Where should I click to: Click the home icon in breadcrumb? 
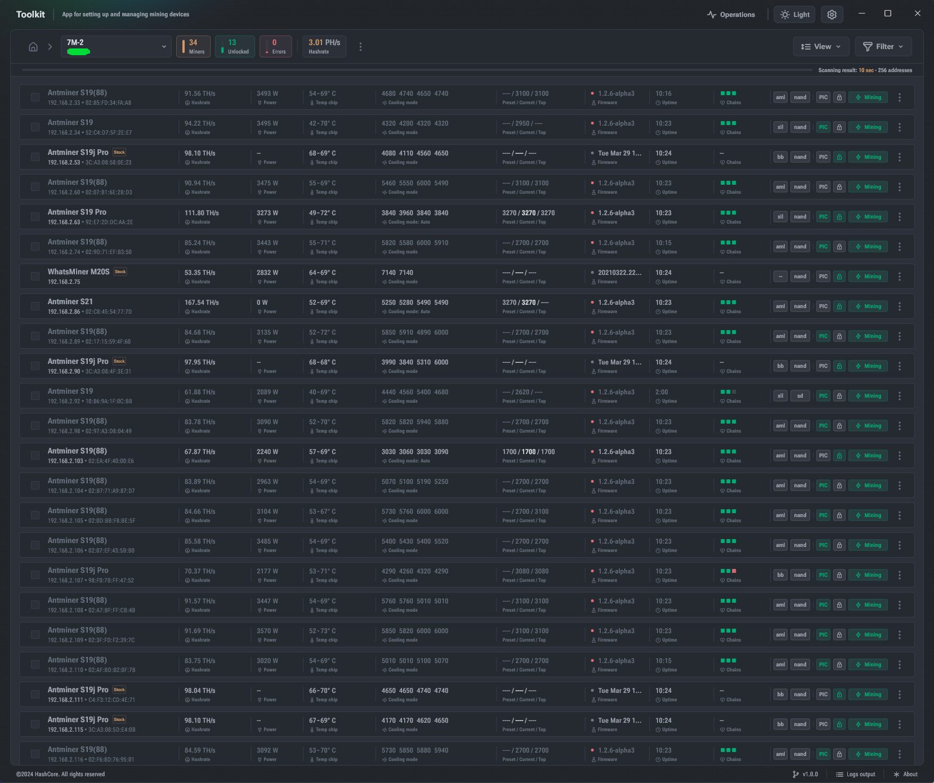coord(33,47)
